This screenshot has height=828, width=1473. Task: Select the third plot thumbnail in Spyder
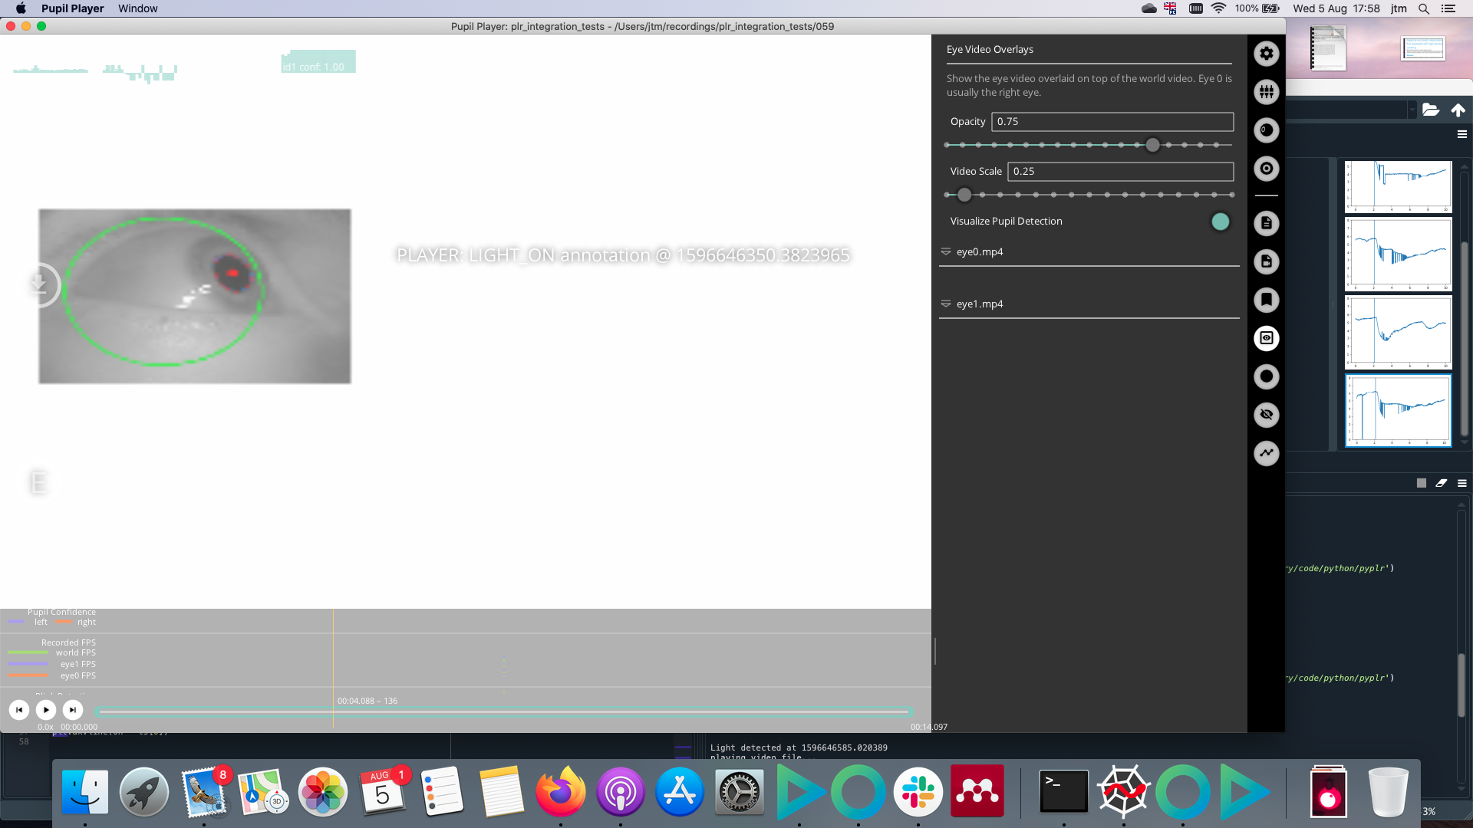(1399, 333)
